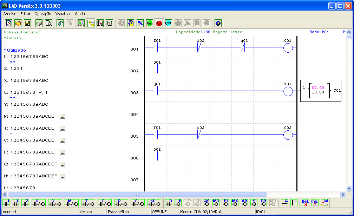Click the ... button beside the M list

point(63,117)
